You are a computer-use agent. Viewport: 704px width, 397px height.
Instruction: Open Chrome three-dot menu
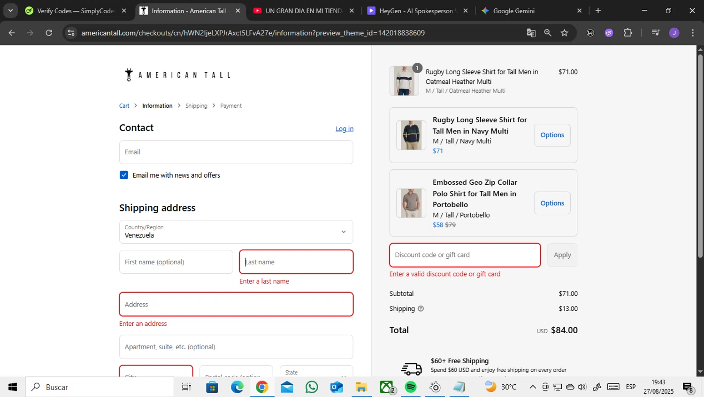693,33
